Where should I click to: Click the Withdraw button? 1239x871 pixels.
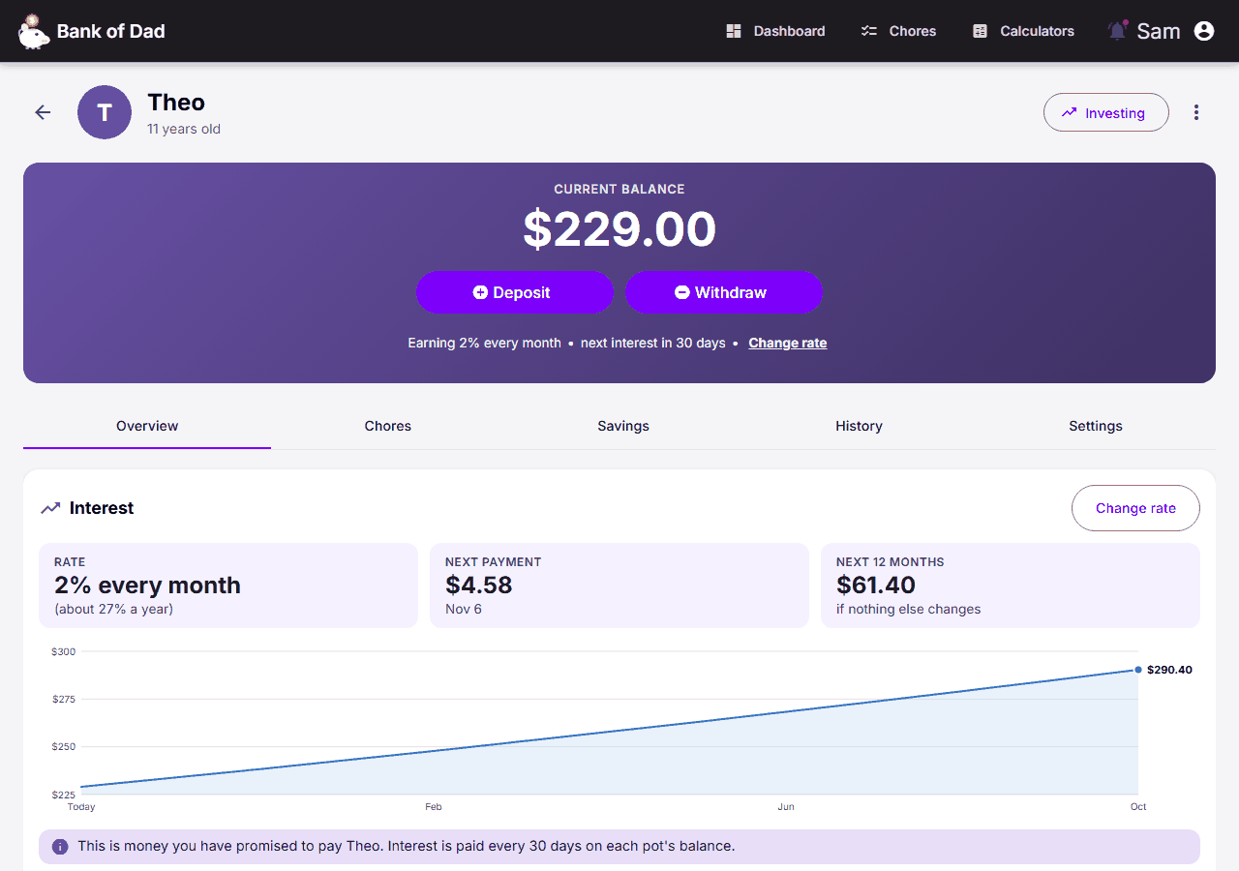724,292
